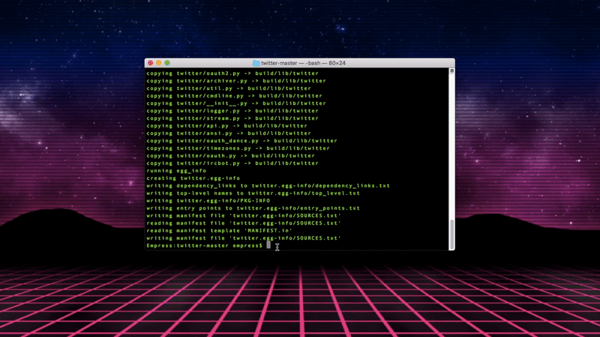Click the folder icon in the terminal title bar
600x337 pixels.
tap(256, 63)
